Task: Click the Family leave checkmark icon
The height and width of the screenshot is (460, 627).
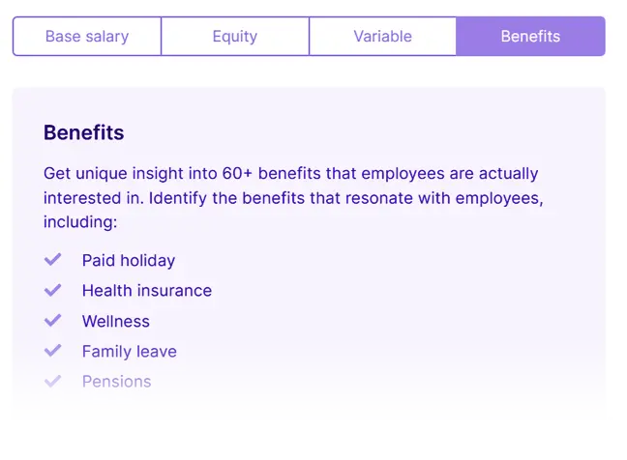Action: point(53,351)
